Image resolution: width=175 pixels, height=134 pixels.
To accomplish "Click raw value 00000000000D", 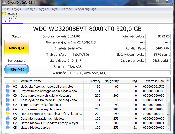I will (x=154, y=114).
